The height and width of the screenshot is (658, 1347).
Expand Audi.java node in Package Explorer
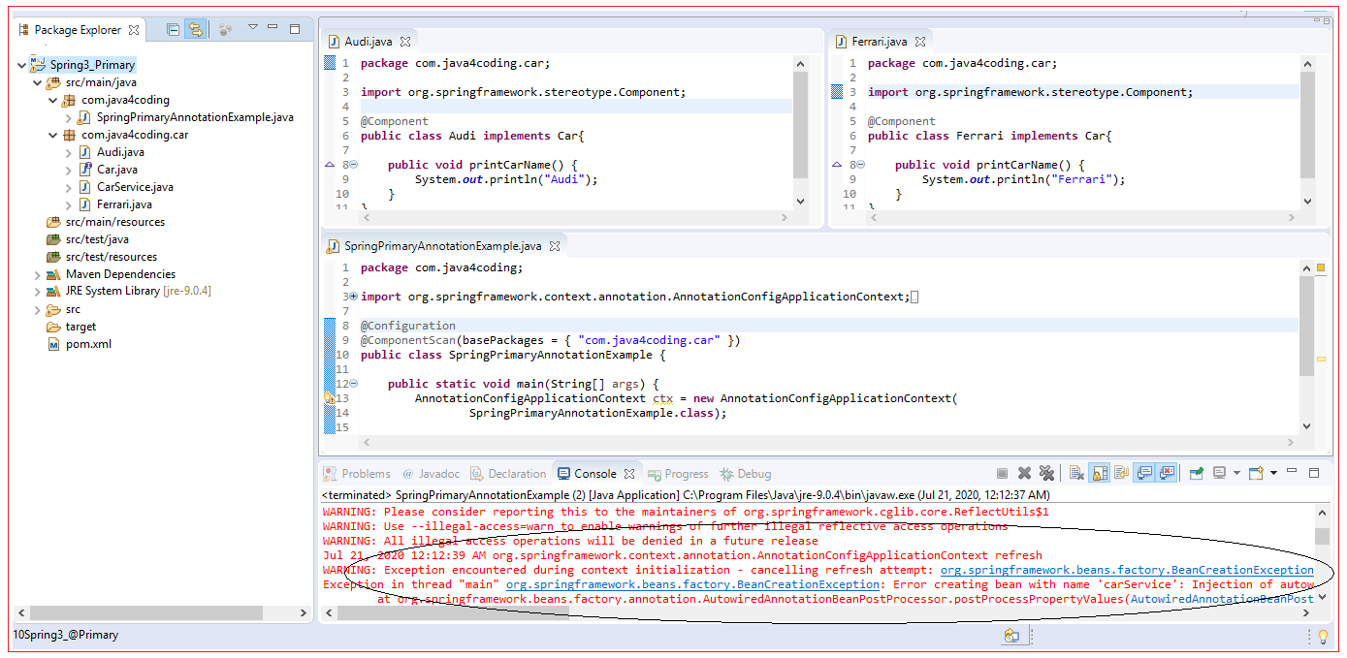coord(69,152)
